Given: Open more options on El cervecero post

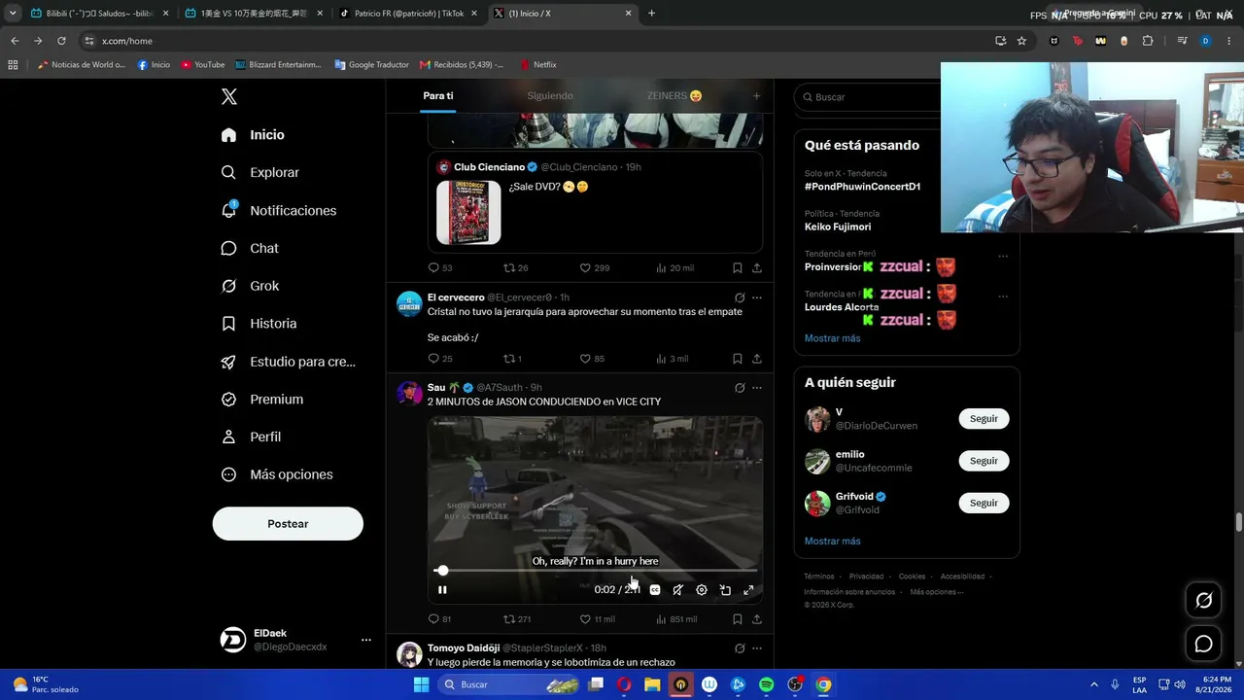Looking at the screenshot, I should pyautogui.click(x=756, y=297).
